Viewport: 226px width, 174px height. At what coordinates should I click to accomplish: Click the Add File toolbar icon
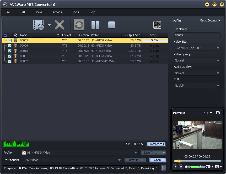[39, 25]
